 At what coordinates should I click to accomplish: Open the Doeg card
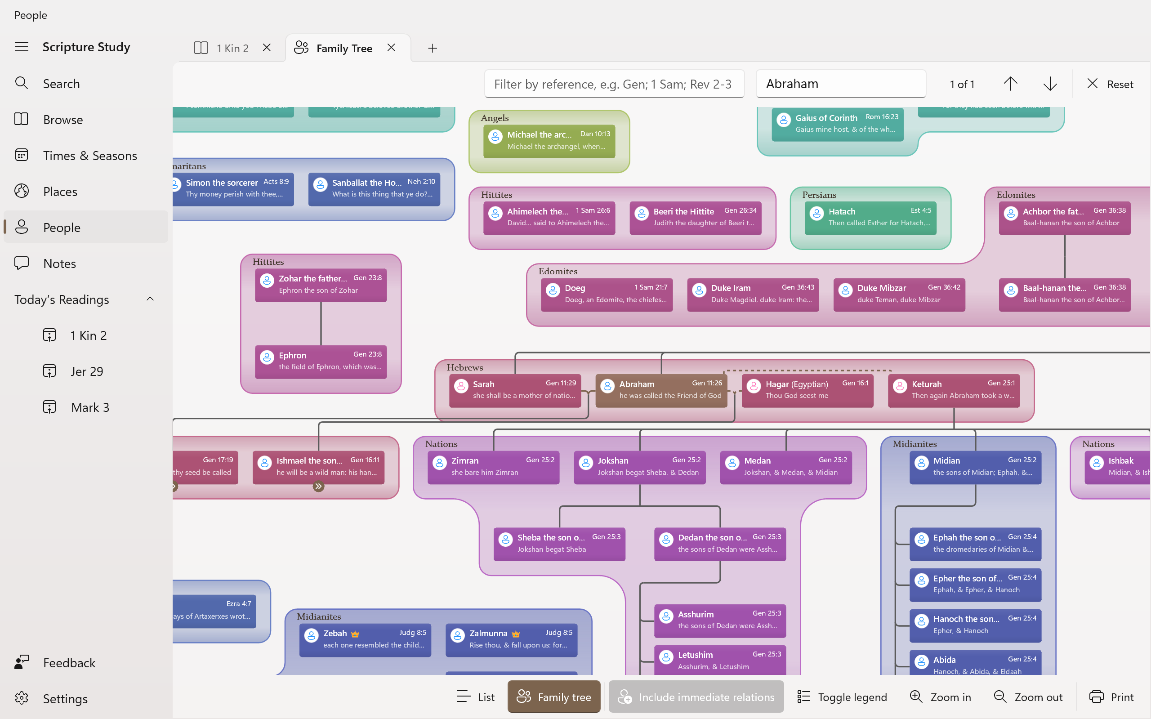point(607,295)
